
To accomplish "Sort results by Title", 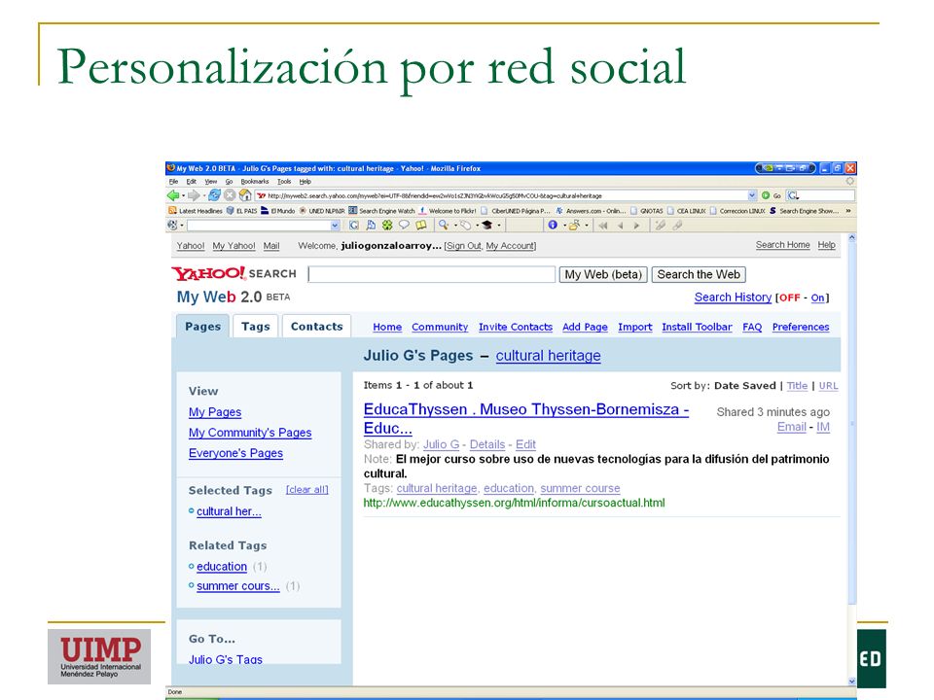I will coord(797,386).
